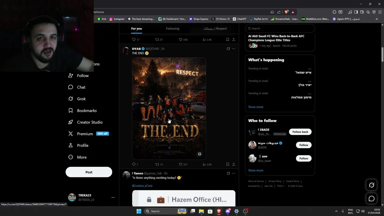
Task: Click the X search input field
Action: pos(280,28)
